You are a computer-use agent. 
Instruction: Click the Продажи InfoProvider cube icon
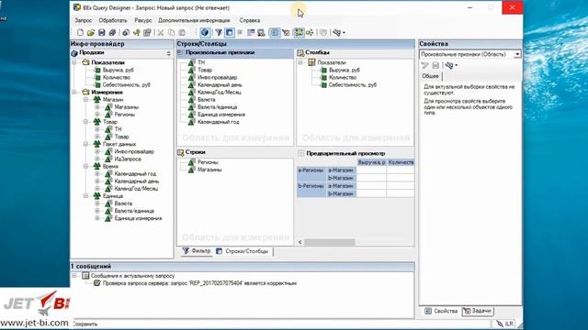click(x=74, y=53)
